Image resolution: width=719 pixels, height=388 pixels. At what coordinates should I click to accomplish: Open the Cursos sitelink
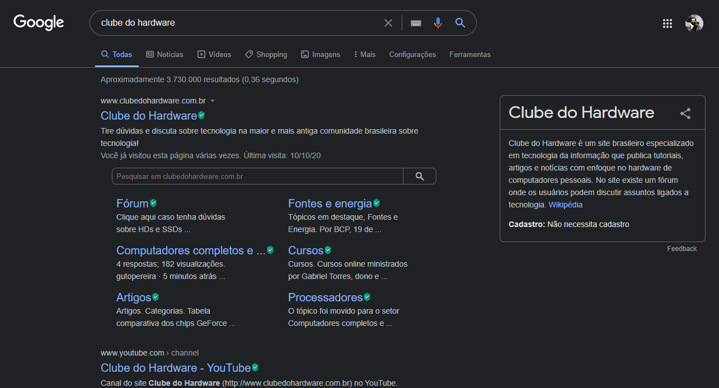pyautogui.click(x=306, y=250)
